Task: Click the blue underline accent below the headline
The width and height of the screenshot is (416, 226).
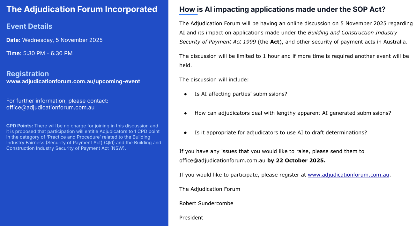Action: (188, 14)
